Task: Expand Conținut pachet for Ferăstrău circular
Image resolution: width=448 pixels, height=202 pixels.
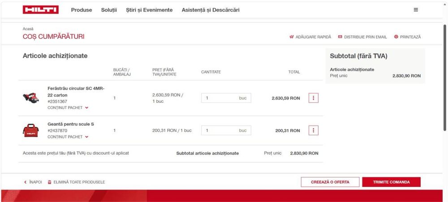Action: tap(68, 108)
